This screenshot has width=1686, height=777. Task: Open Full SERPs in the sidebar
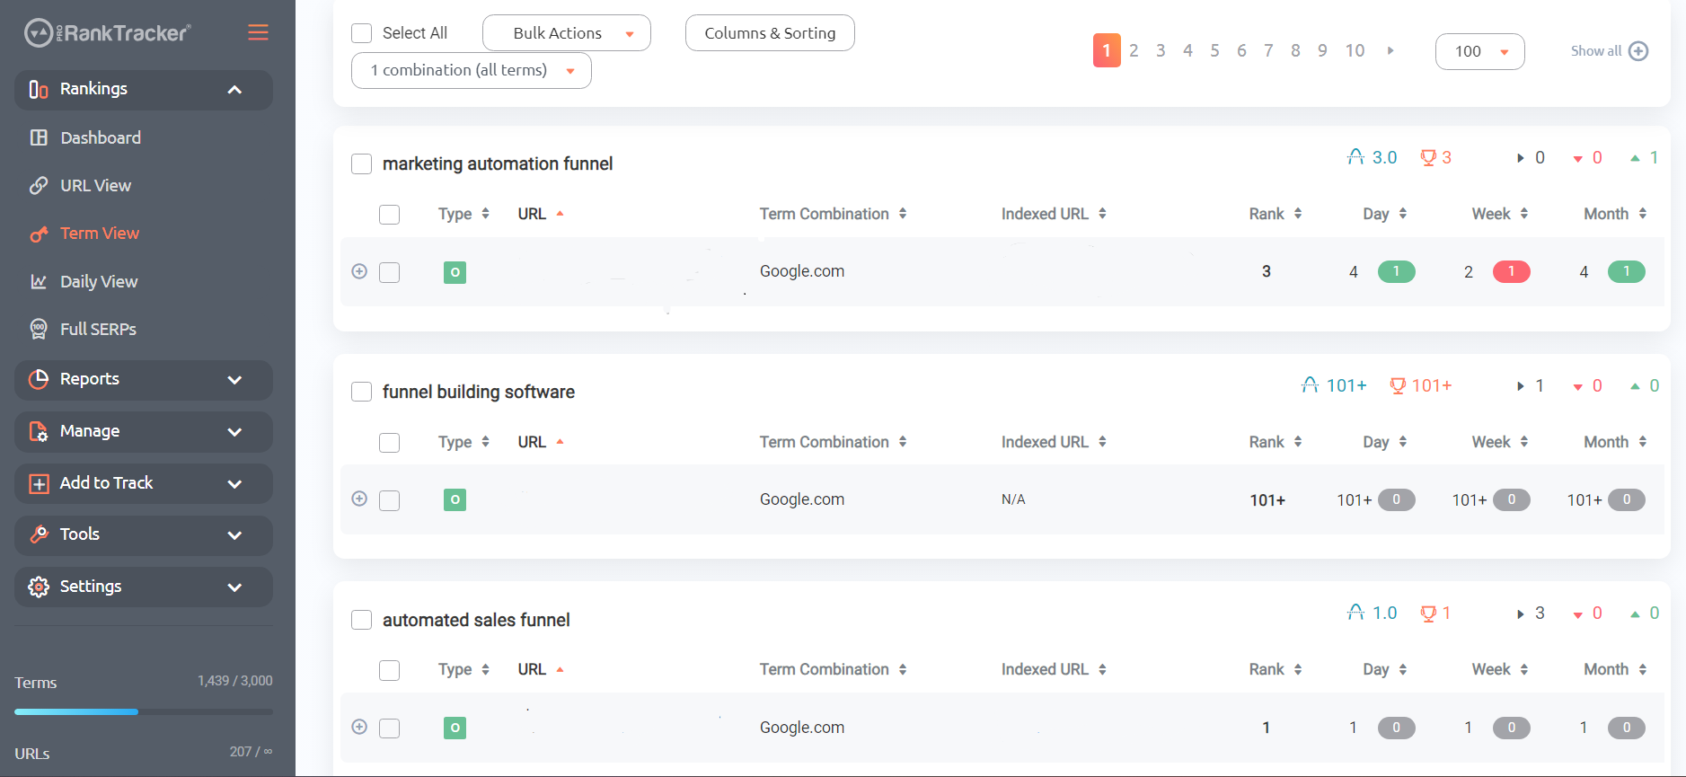point(98,329)
